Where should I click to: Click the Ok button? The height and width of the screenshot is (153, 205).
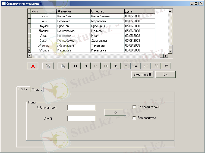point(165,74)
